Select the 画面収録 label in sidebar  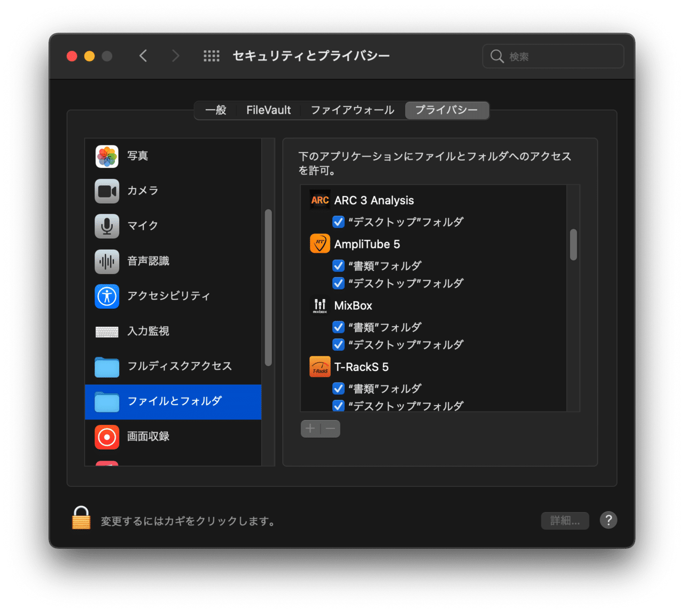click(148, 437)
